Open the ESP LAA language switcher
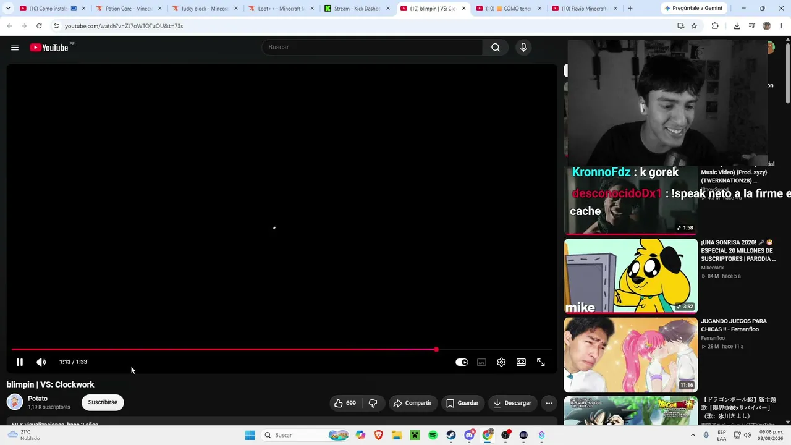 point(722,435)
